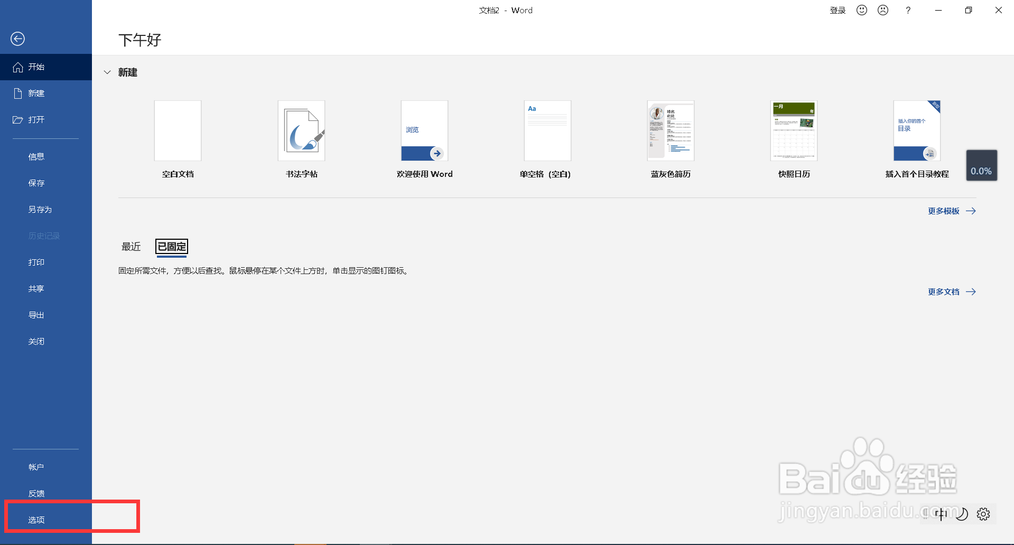The height and width of the screenshot is (545, 1014).
Task: Collapse the 新建 section chevron
Action: [x=107, y=72]
